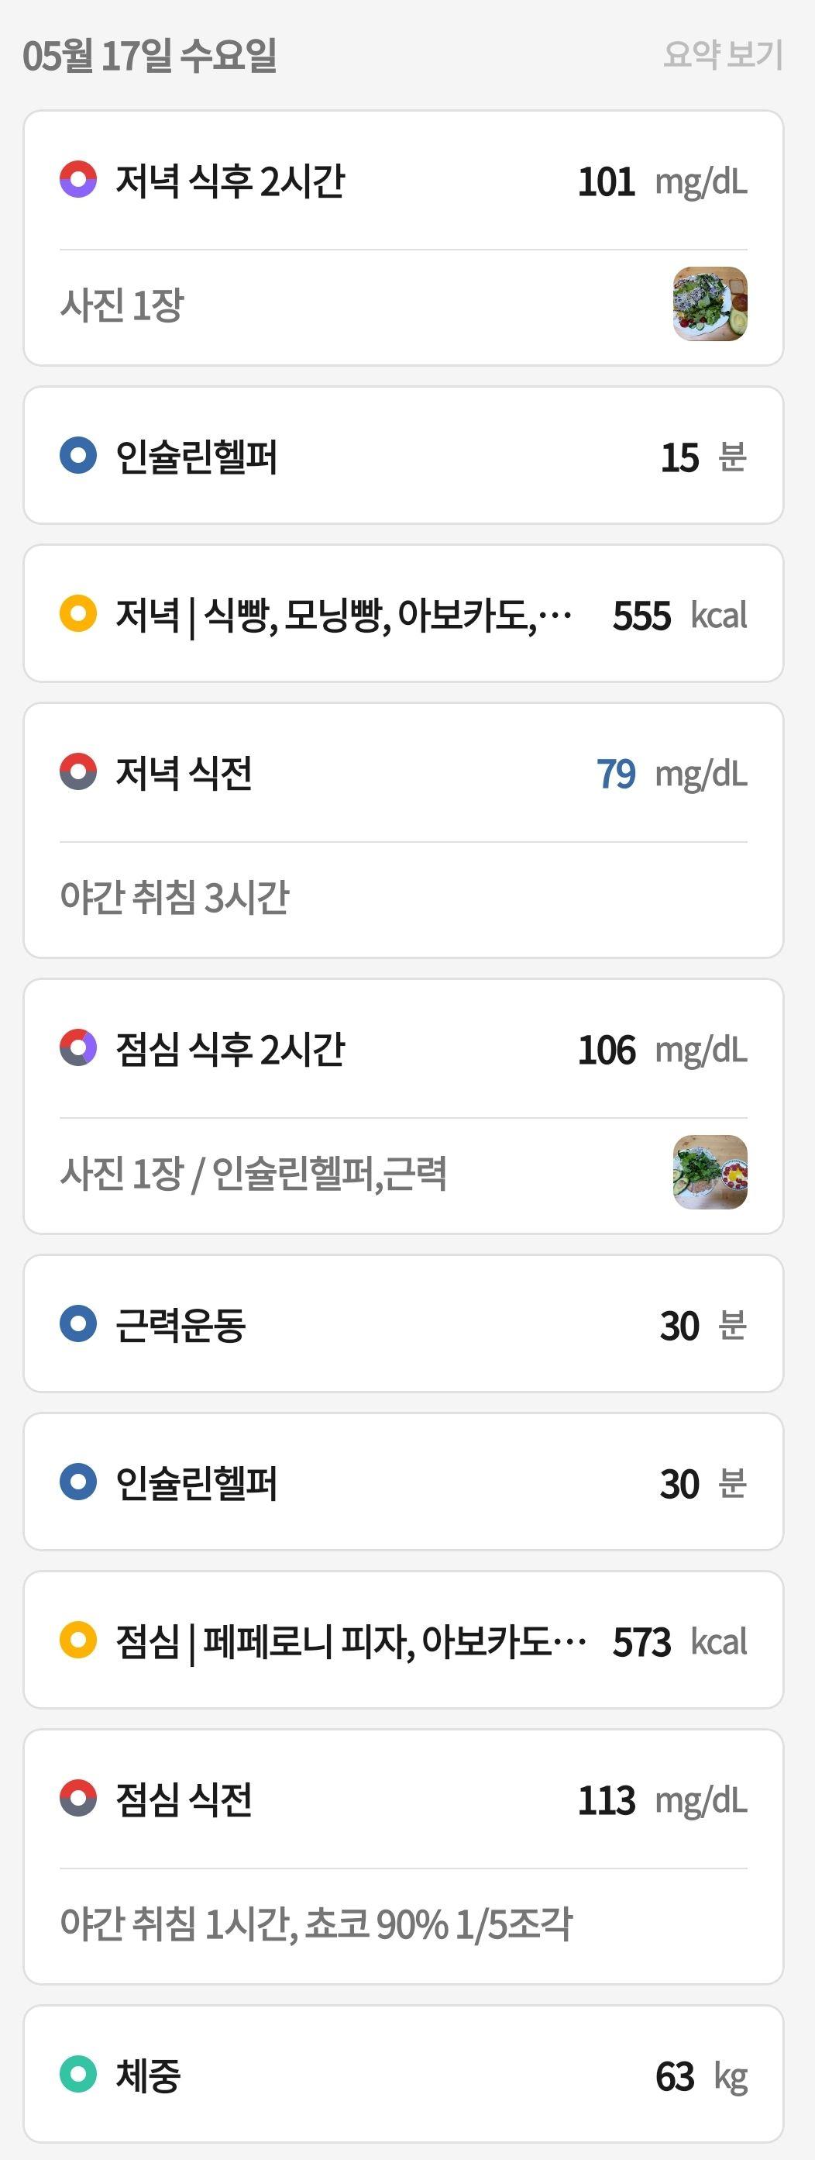View the dinner salad photo thumbnail

710,304
